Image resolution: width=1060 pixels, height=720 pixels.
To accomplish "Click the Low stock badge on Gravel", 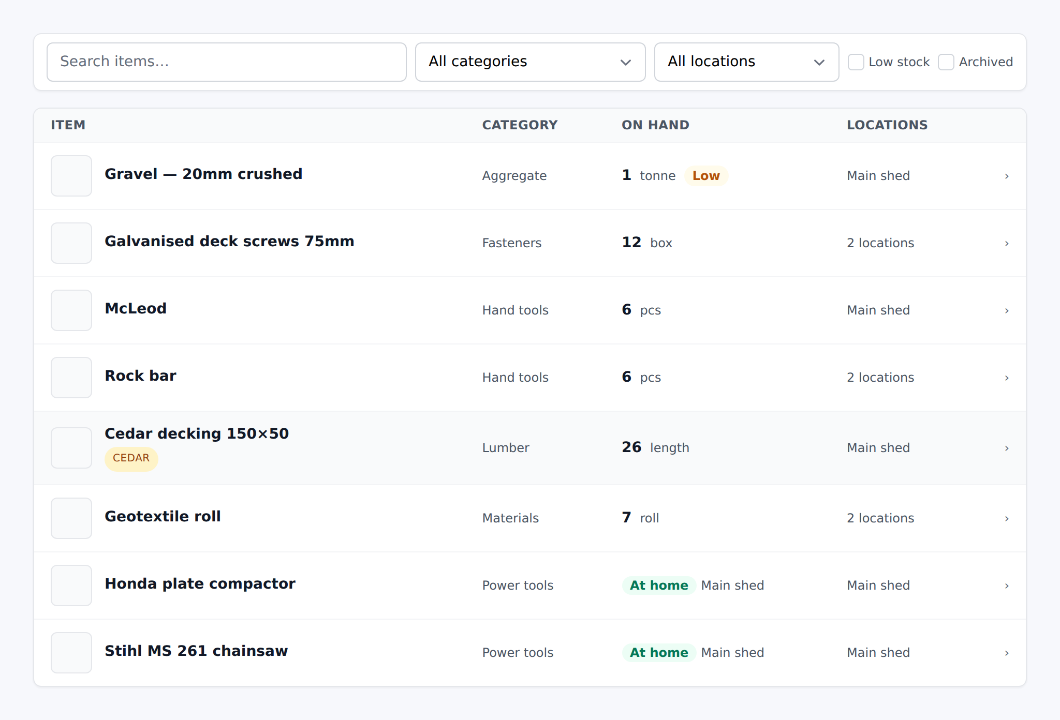I will tap(706, 176).
